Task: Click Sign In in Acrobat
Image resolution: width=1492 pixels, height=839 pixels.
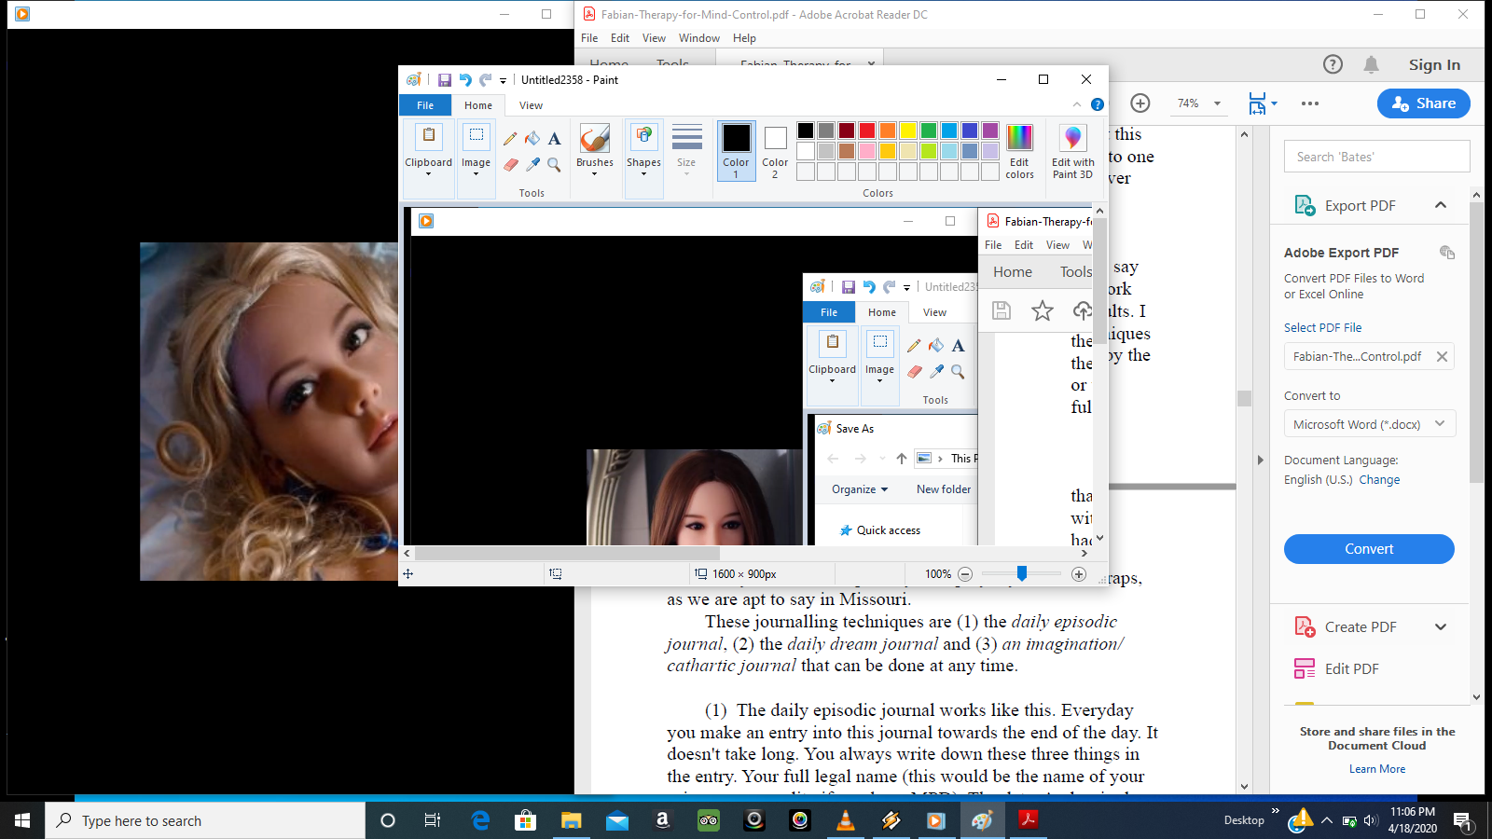Action: tap(1434, 64)
